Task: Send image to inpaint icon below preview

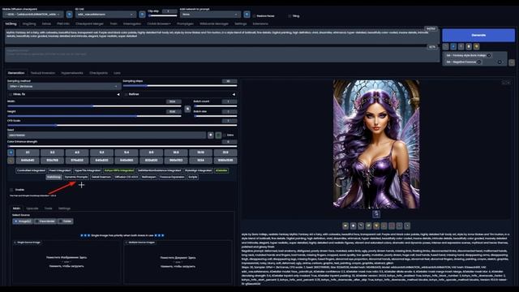Action: pos(376,225)
